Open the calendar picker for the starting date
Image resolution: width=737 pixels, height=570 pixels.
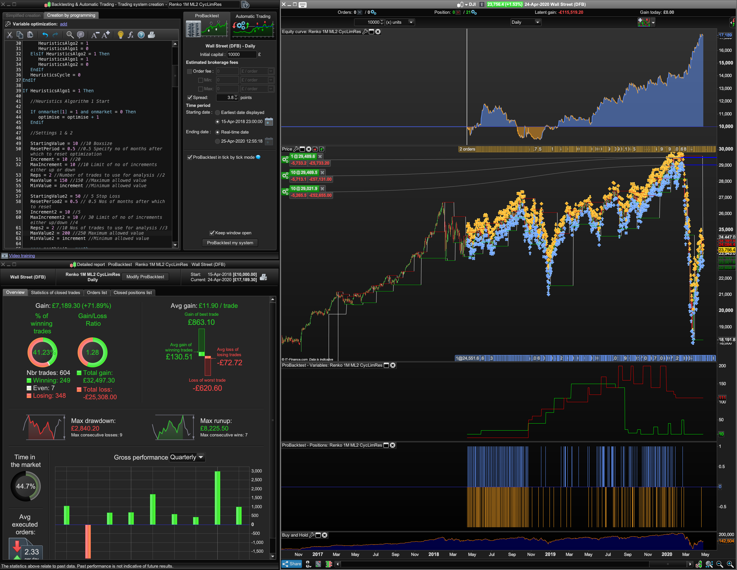269,122
